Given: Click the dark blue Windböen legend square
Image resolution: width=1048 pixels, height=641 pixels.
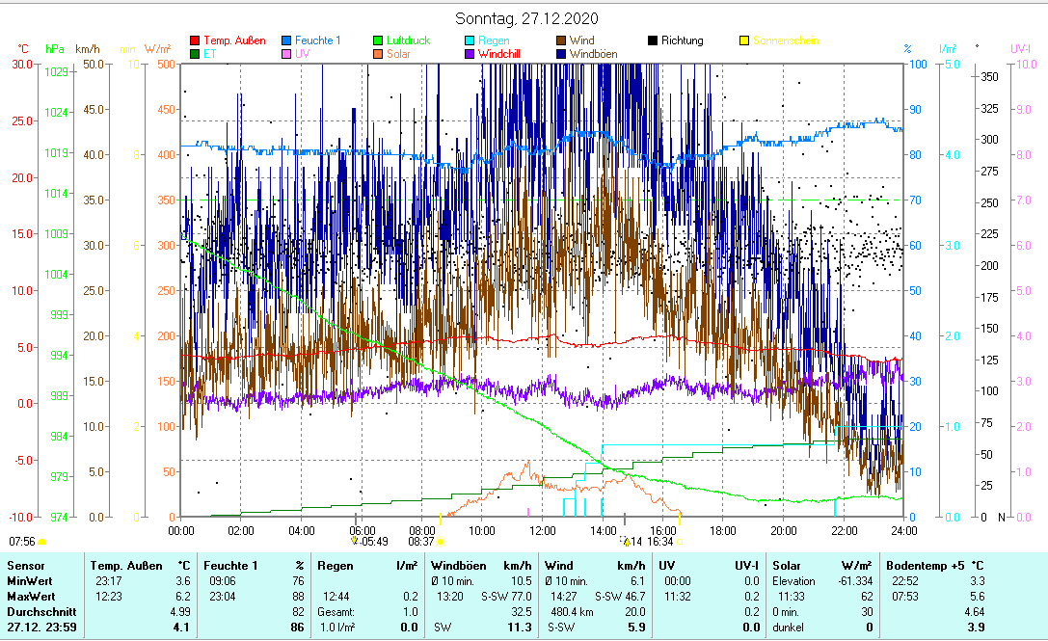Looking at the screenshot, I should (x=561, y=54).
